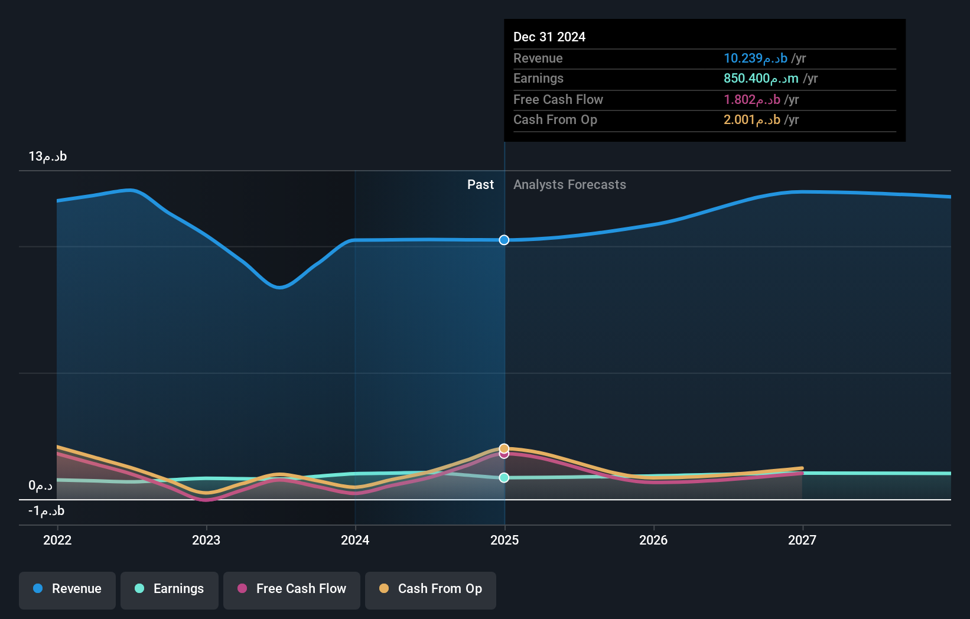Click the Revenue row label in tooltip
This screenshot has height=619, width=970.
pos(538,58)
